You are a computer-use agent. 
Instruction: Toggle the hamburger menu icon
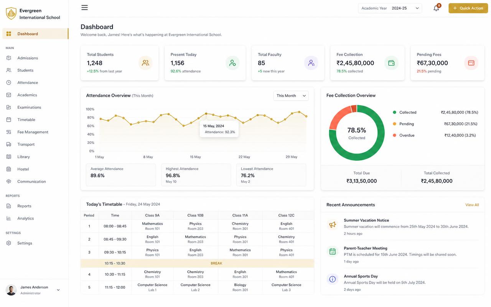click(84, 8)
